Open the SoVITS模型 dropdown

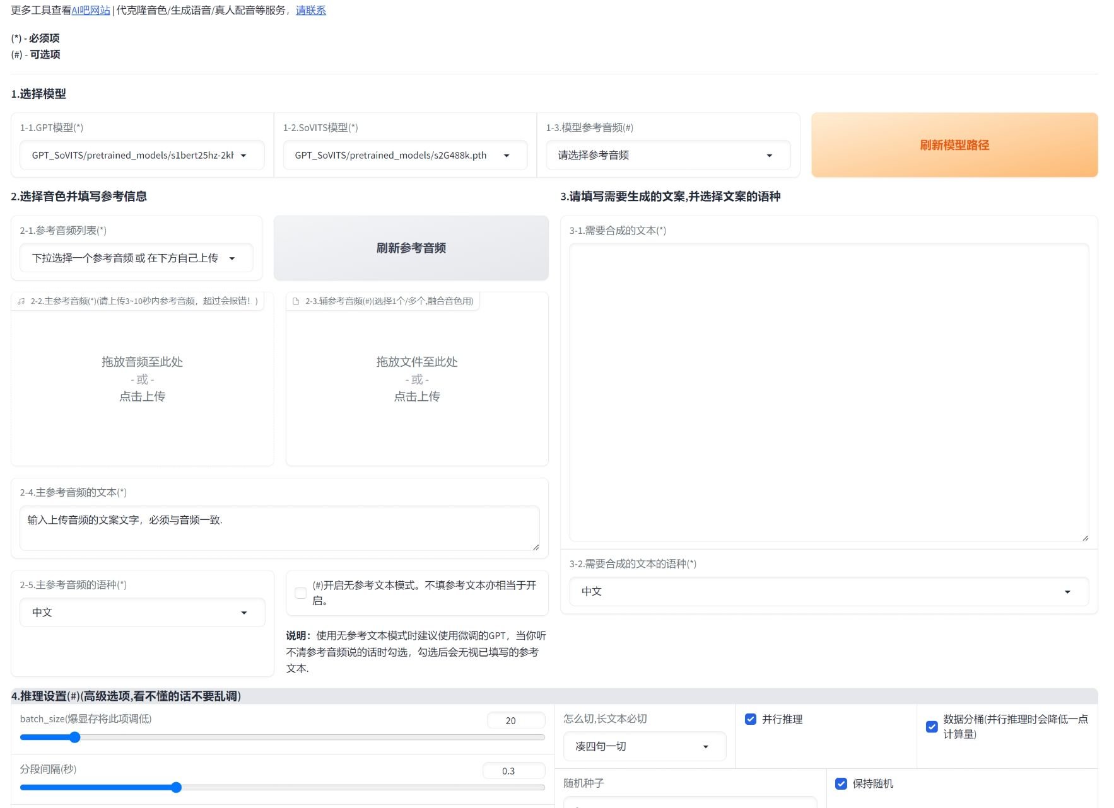click(x=507, y=155)
